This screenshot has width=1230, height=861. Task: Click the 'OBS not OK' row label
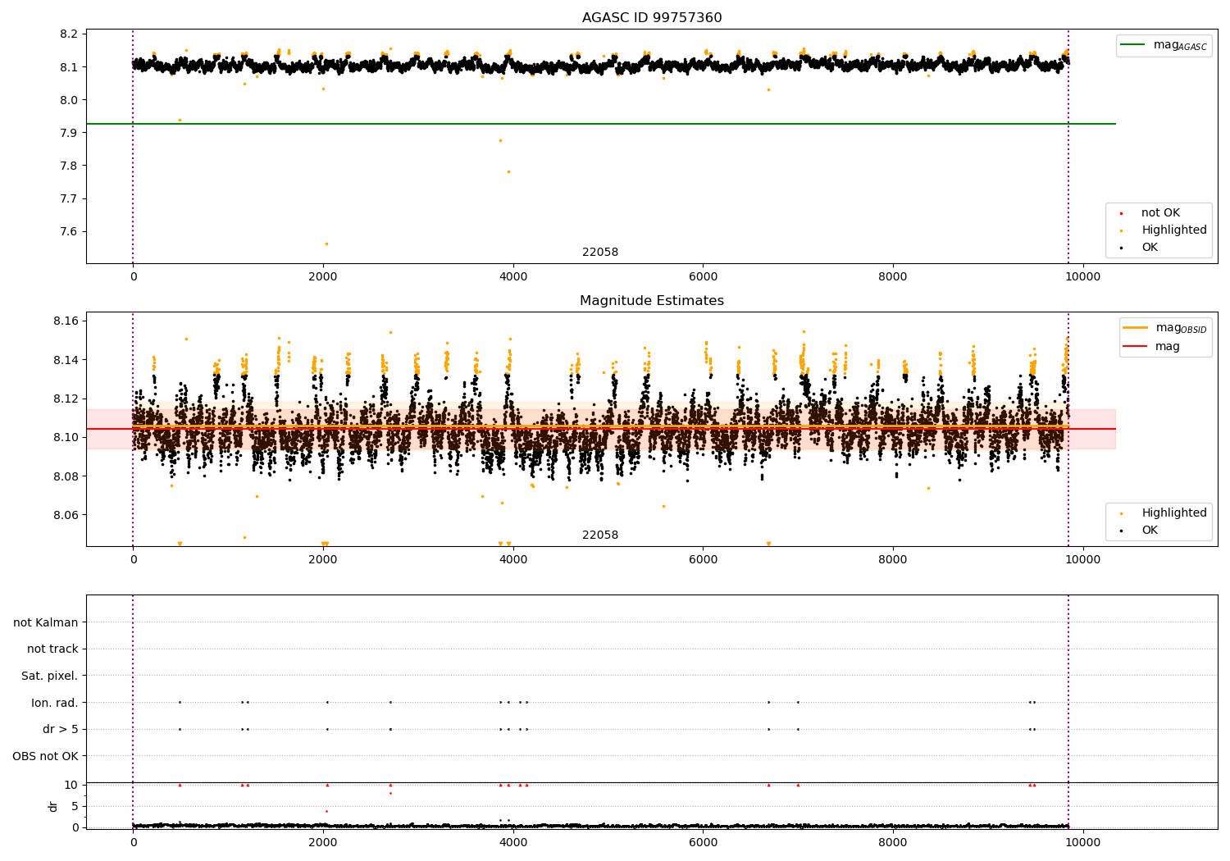coord(46,756)
